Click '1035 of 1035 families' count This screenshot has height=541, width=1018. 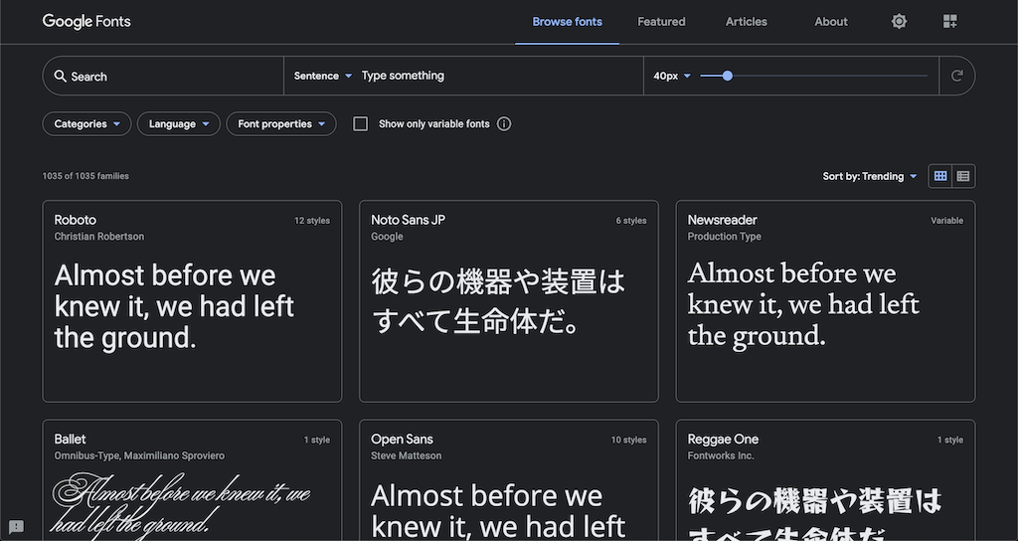pos(85,176)
